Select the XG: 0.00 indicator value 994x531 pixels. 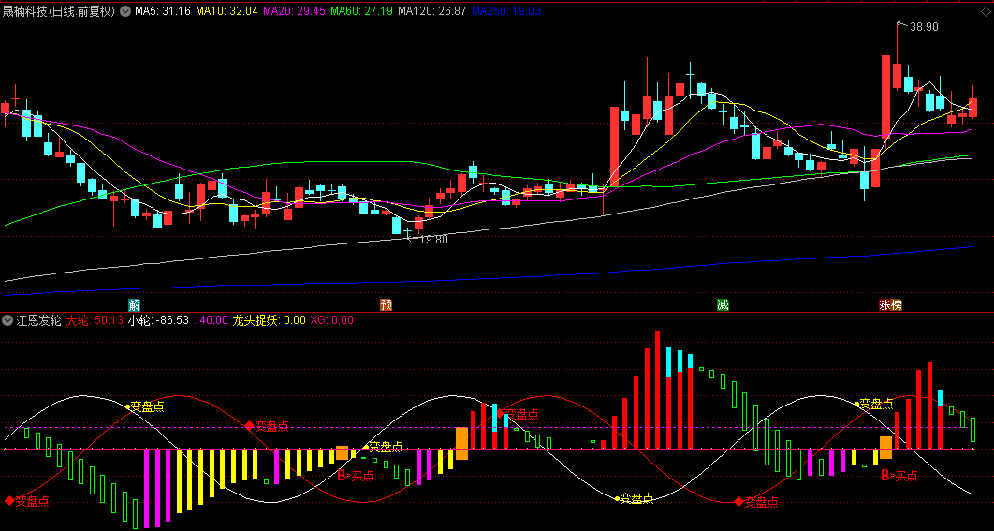point(331,320)
